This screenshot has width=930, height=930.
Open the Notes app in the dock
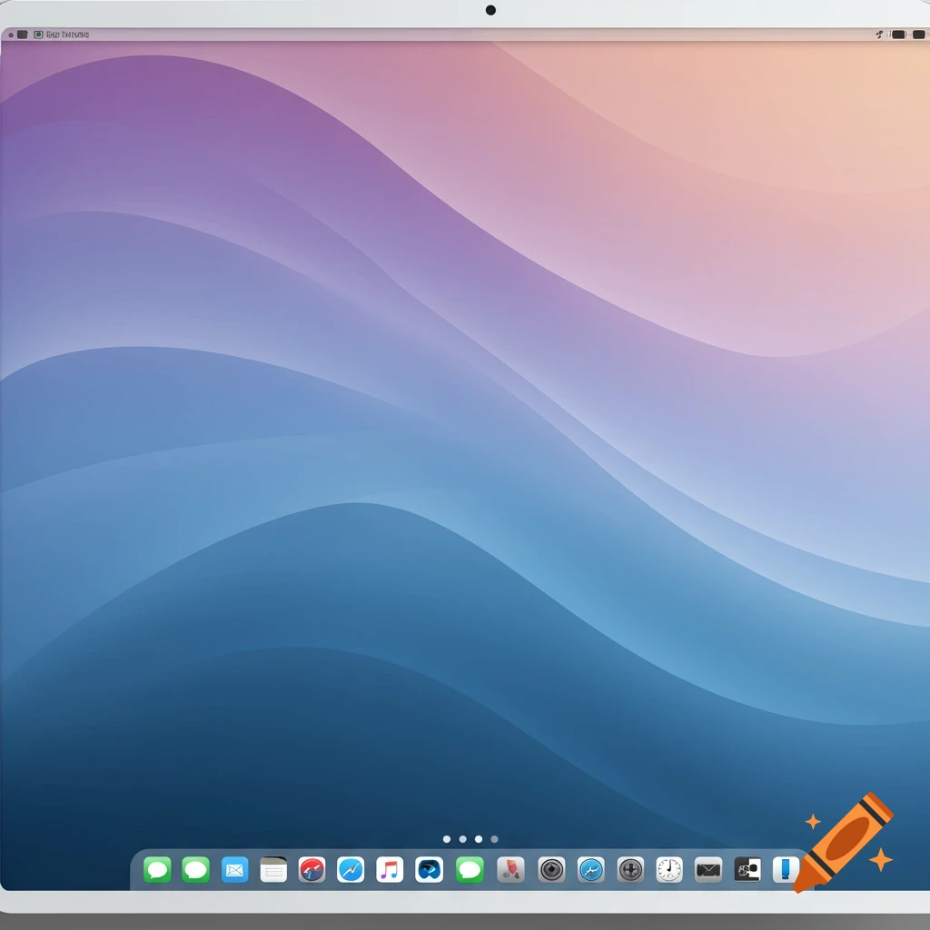pyautogui.click(x=274, y=869)
